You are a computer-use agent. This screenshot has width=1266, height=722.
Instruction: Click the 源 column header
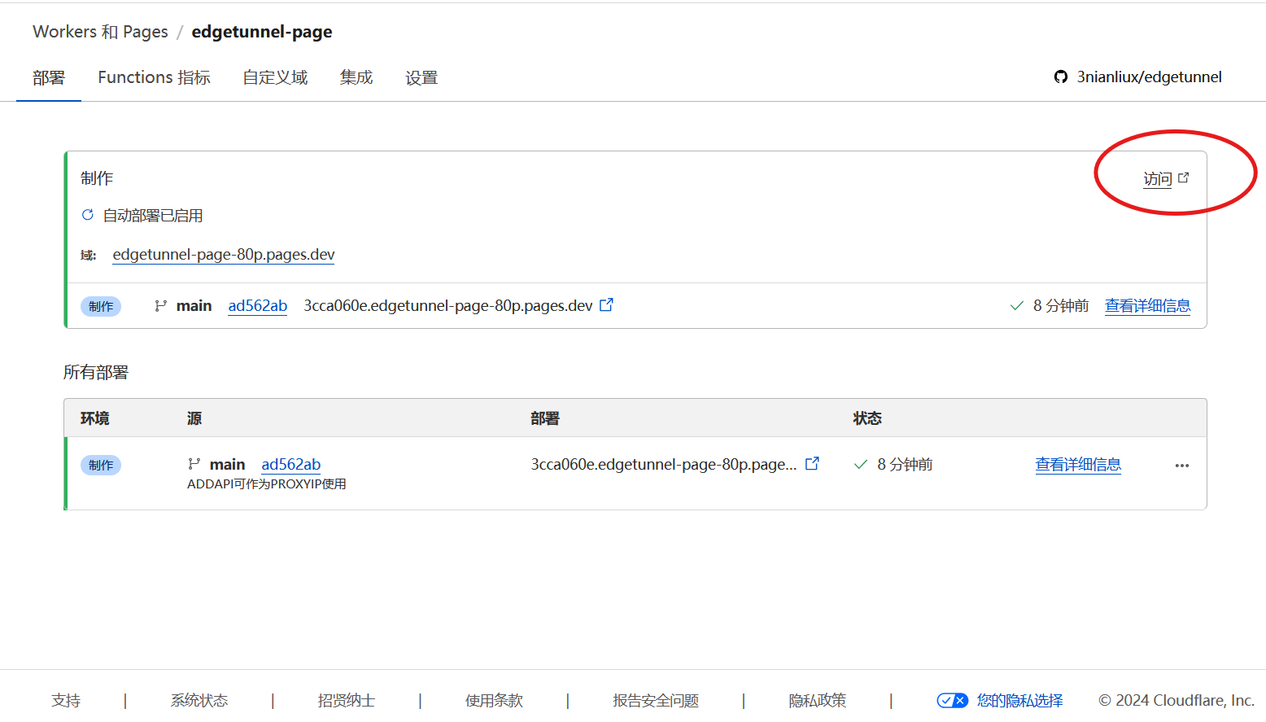click(x=194, y=418)
